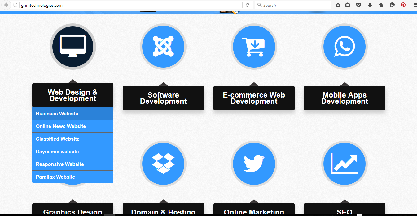Image resolution: width=417 pixels, height=216 pixels.
Task: Select the Web Design monitor icon
Action: (73, 46)
